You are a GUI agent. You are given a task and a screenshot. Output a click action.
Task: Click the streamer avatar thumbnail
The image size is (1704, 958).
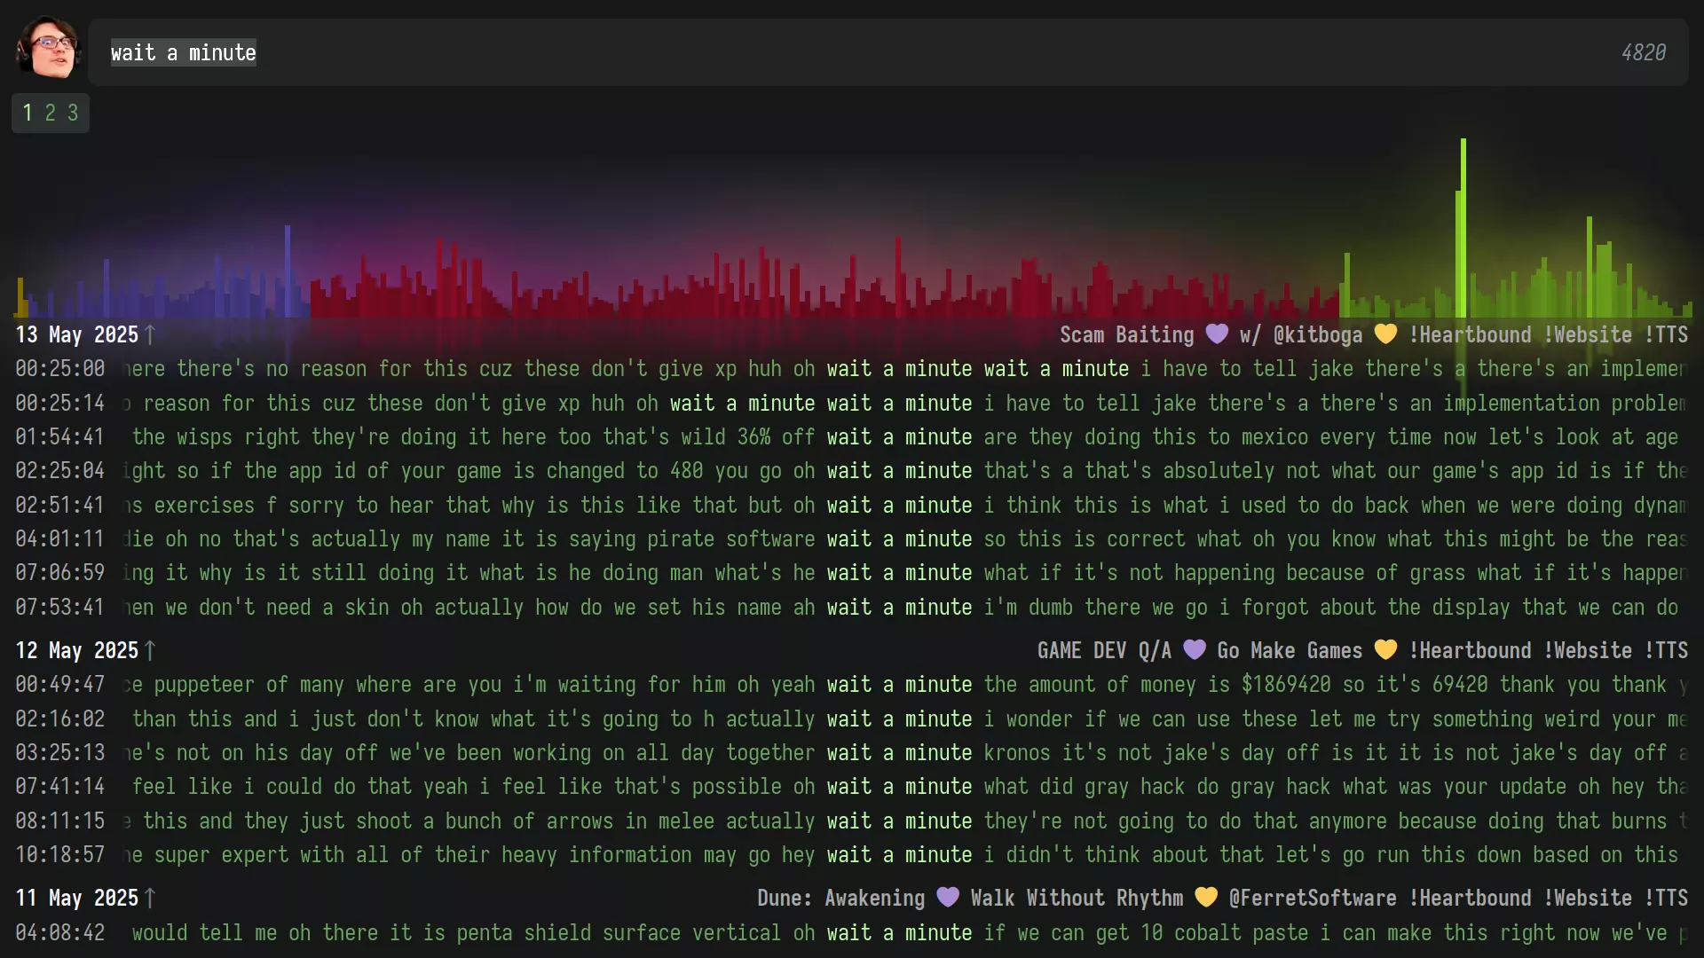[x=48, y=48]
